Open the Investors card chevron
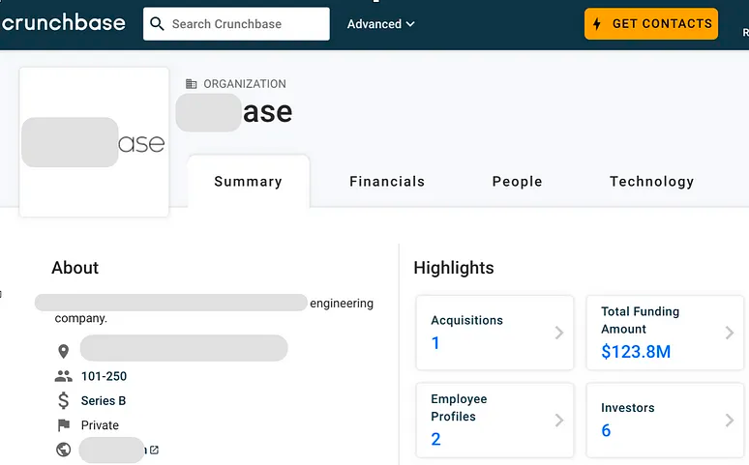This screenshot has height=465, width=749. (729, 421)
